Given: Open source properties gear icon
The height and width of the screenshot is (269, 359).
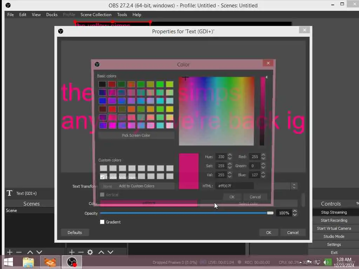Looking at the screenshot, I should 90,252.
